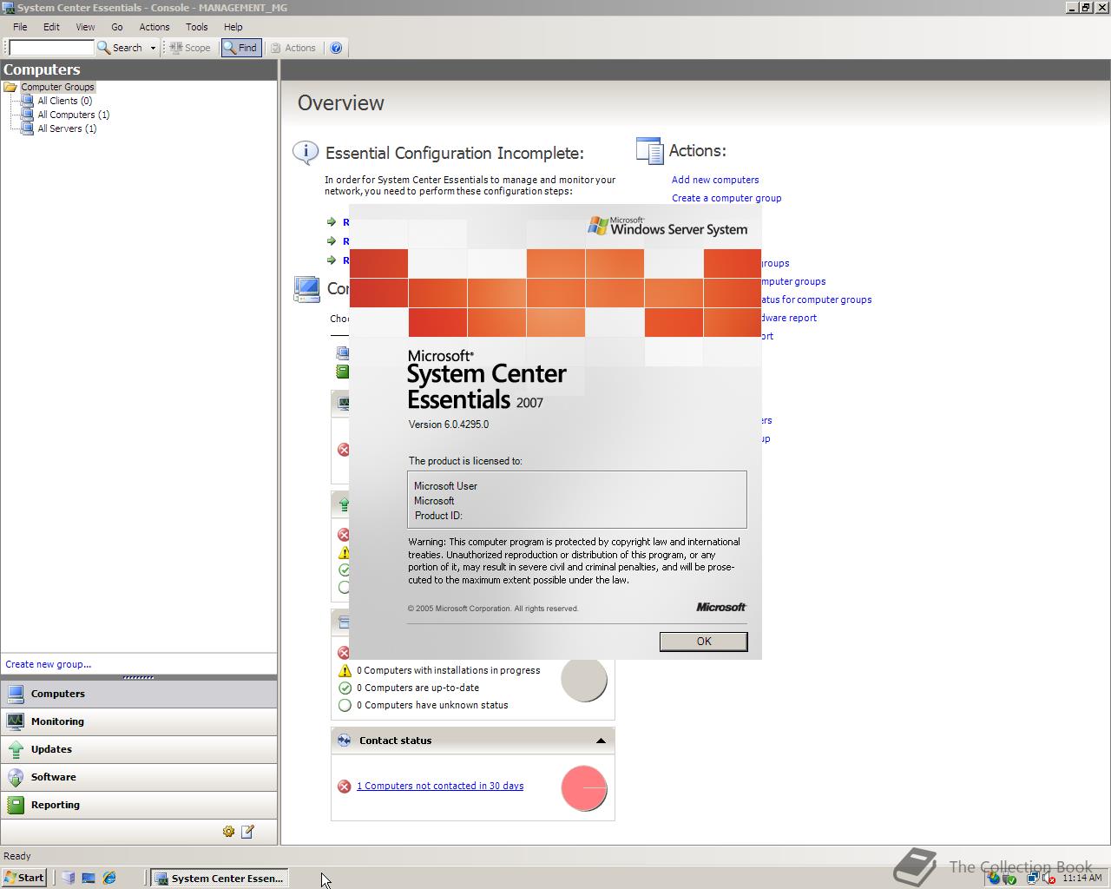
Task: Click the Create new group... link
Action: 48,664
